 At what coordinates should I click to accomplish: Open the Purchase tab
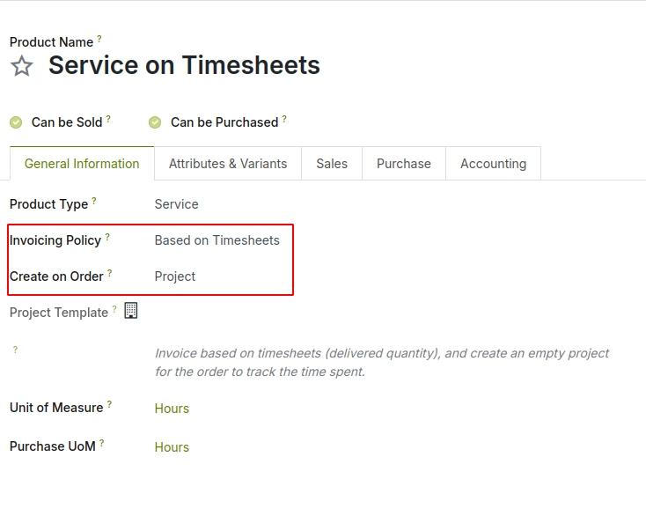[404, 164]
